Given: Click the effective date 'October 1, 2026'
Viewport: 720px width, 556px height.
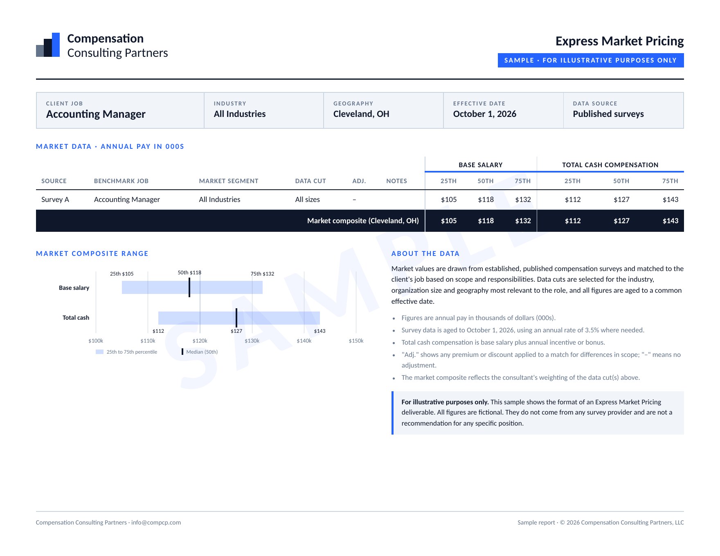Looking at the screenshot, I should pyautogui.click(x=485, y=114).
